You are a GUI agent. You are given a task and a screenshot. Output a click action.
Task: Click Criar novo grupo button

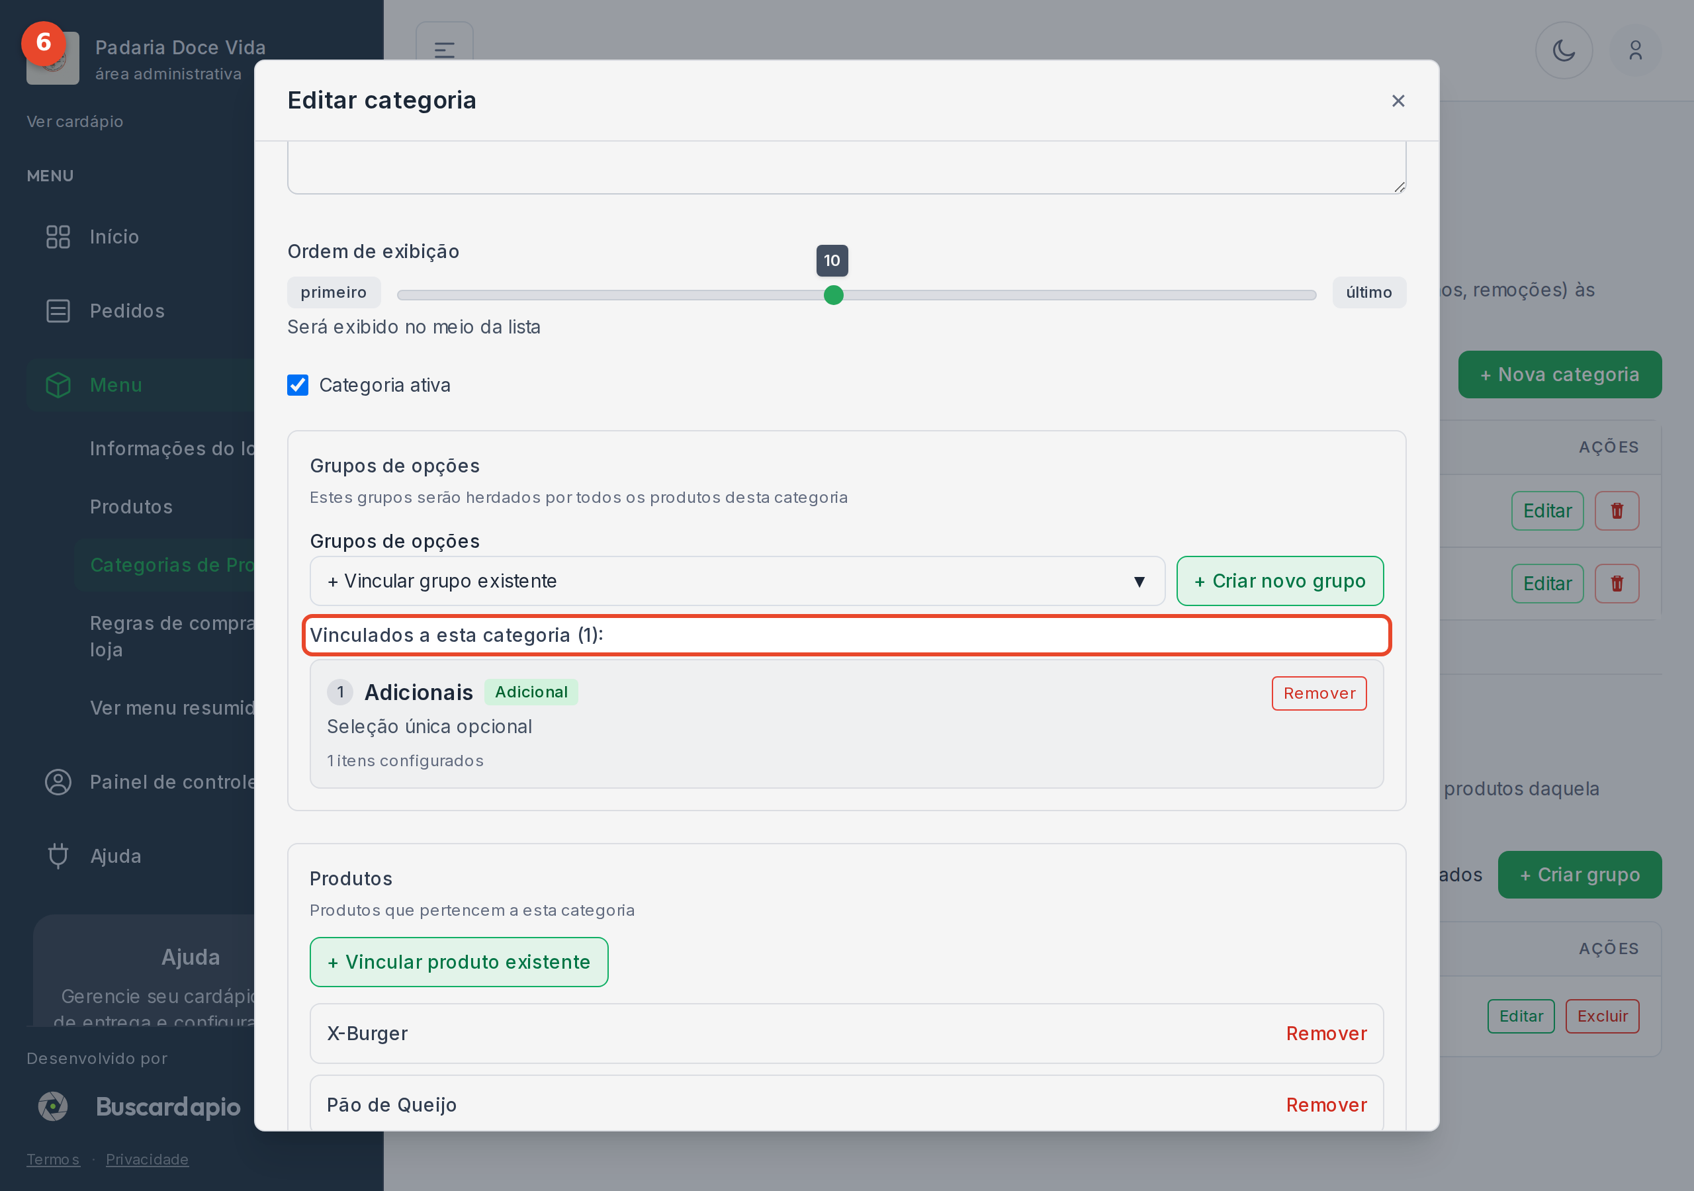click(1279, 582)
